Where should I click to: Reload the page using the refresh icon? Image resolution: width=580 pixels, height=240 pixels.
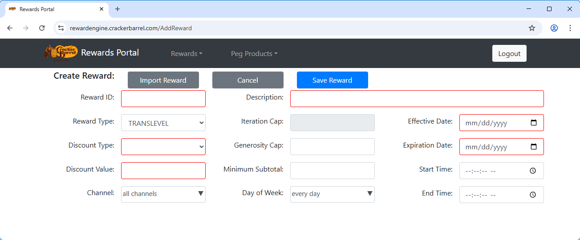click(42, 28)
